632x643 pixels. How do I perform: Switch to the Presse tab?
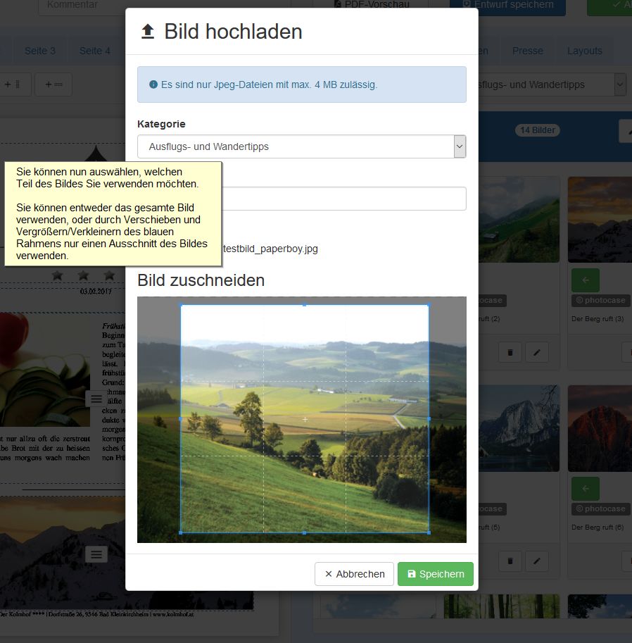tap(527, 51)
